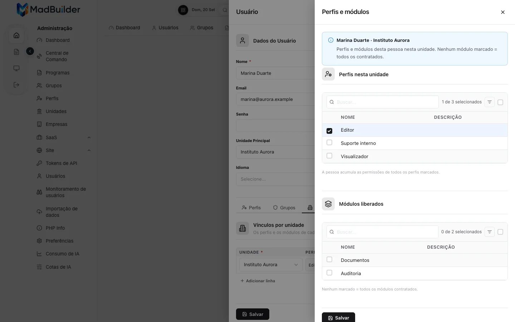This screenshot has width=515, height=322.
Task: Save the Perfis e módulos panel
Action: pos(338,317)
